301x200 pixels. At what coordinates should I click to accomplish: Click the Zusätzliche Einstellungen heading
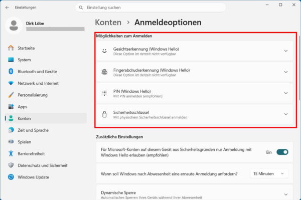click(119, 137)
